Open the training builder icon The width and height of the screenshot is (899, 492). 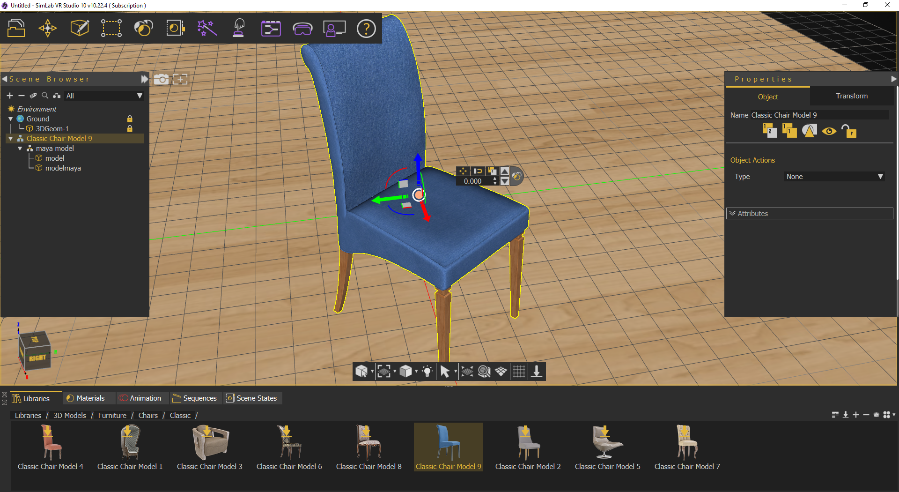271,28
